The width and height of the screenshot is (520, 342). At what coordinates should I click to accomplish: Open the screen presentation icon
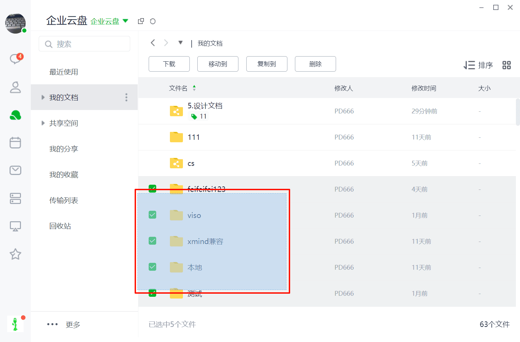pos(15,226)
